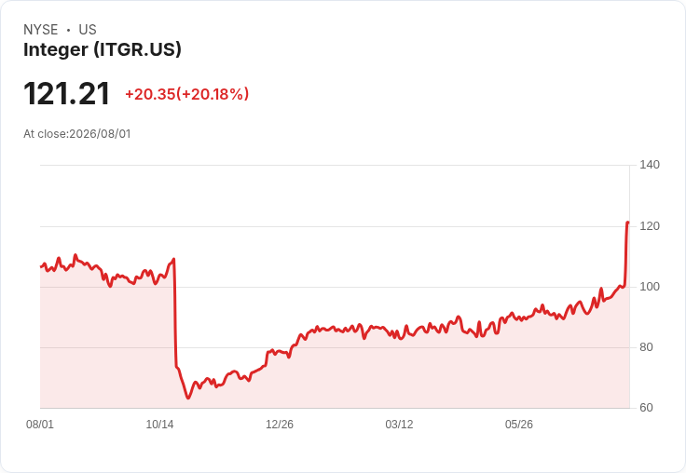The image size is (686, 473).
Task: Click the 10/14 date axis label
Action: [159, 425]
